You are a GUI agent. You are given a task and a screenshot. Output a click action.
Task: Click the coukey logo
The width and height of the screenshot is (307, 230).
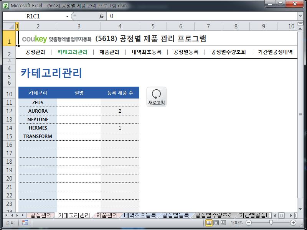[35, 39]
